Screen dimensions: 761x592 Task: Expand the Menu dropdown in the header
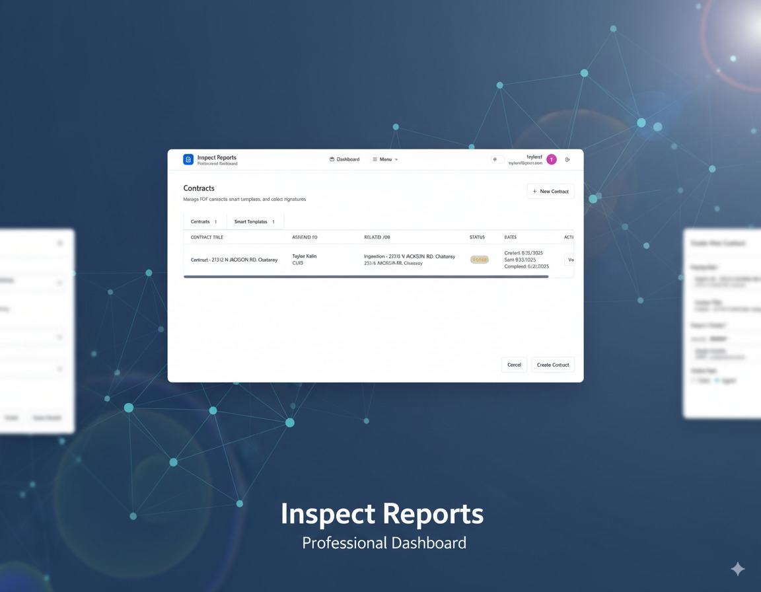385,159
